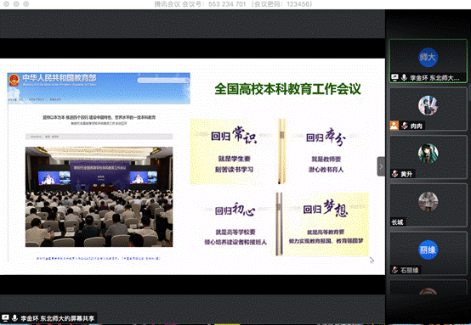
Task: Click the muted microphone icon next to 石丽缘
Action: [x=395, y=270]
